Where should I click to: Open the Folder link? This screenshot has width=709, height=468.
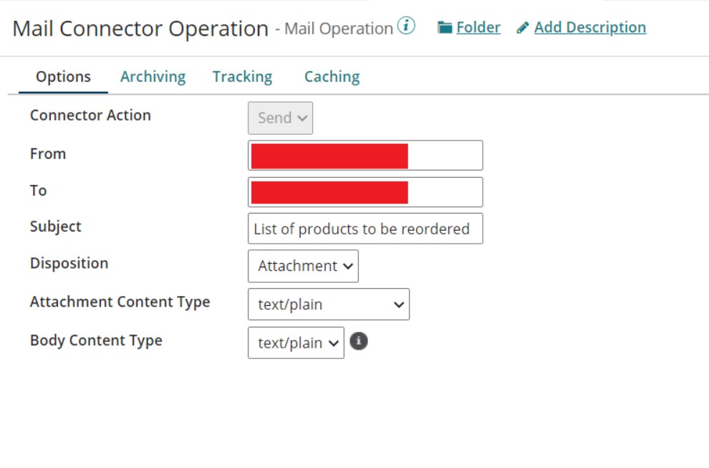pyautogui.click(x=478, y=27)
